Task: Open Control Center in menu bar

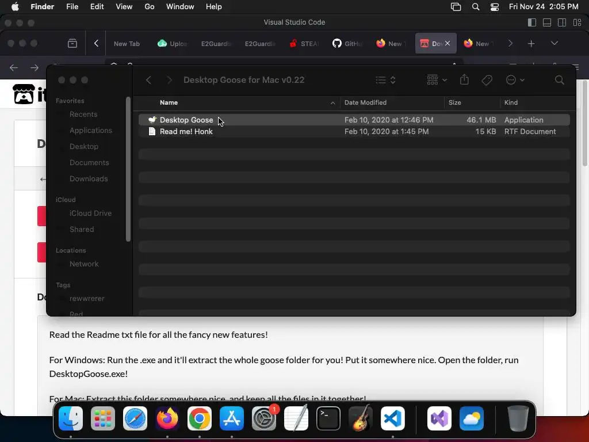Action: (x=495, y=7)
